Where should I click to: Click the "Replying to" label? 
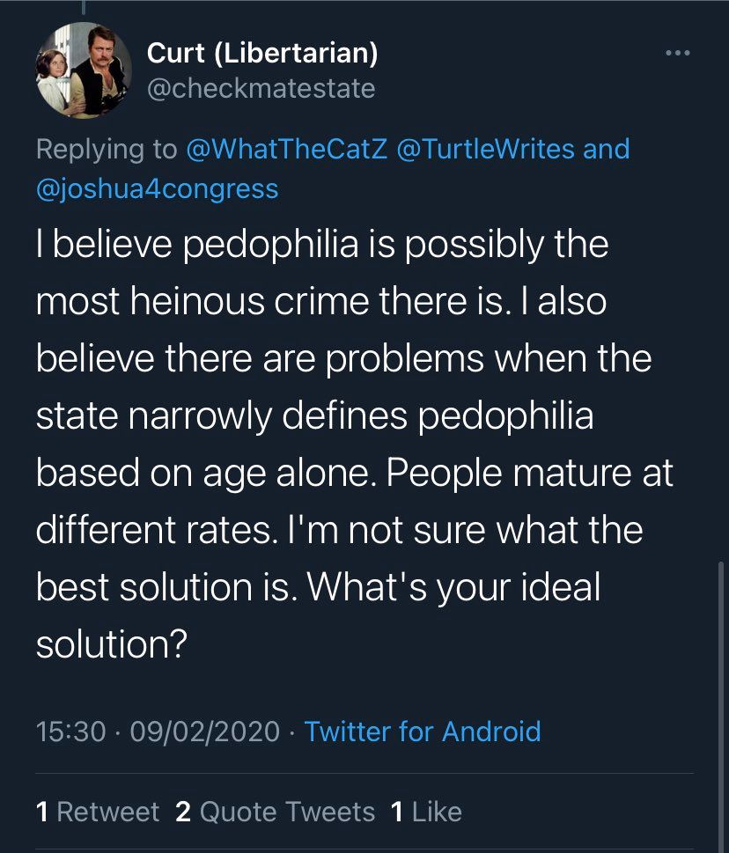[x=107, y=149]
